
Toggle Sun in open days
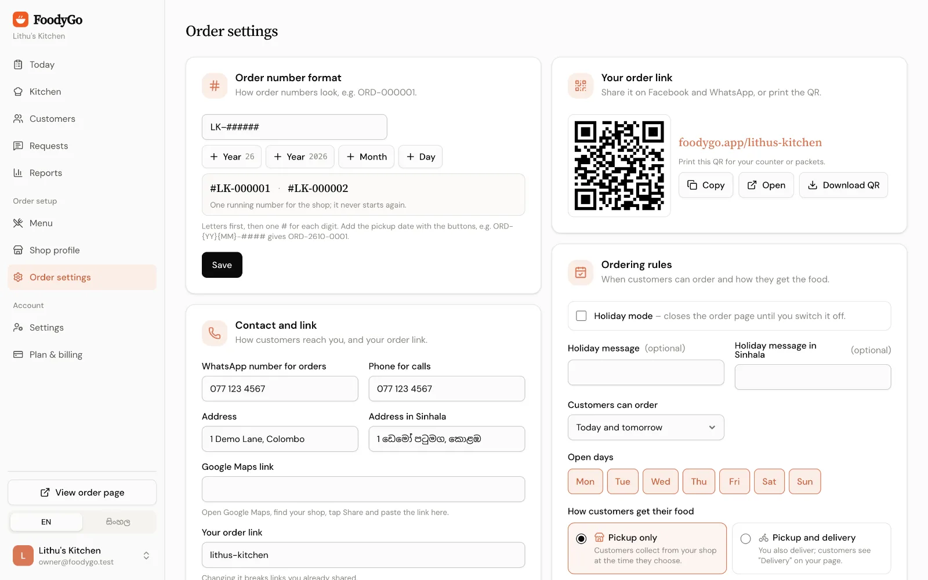[x=804, y=481]
